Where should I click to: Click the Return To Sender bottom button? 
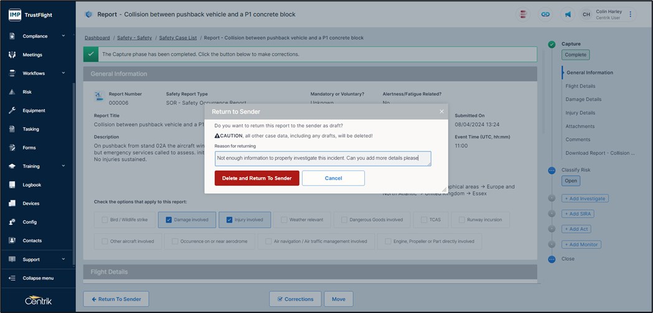116,299
